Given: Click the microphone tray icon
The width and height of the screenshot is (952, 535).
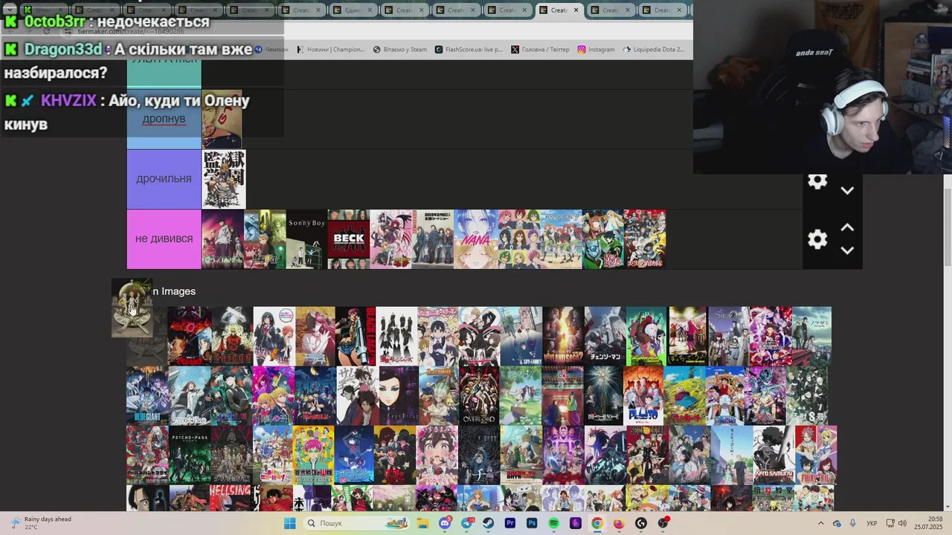Looking at the screenshot, I should [852, 523].
